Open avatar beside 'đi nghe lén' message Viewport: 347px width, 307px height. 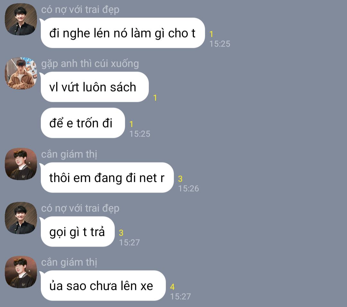click(x=21, y=19)
